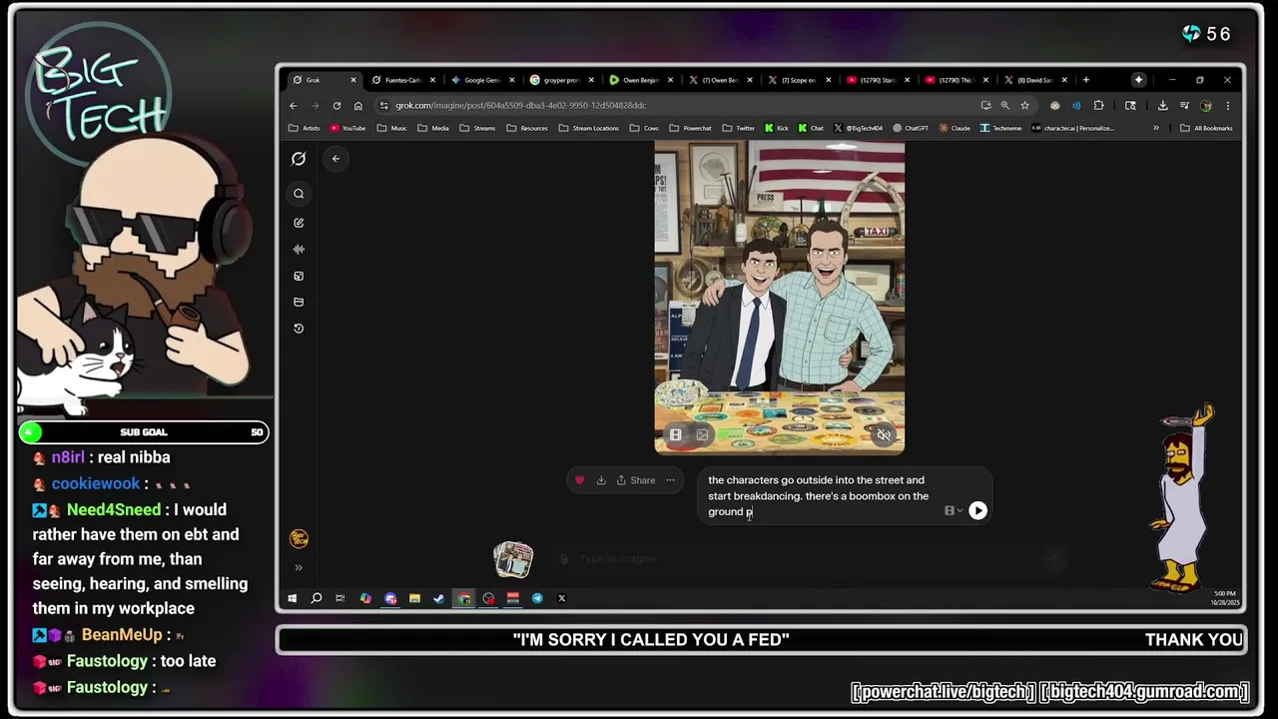Reload the page in the browser
1278x719 pixels.
point(336,105)
